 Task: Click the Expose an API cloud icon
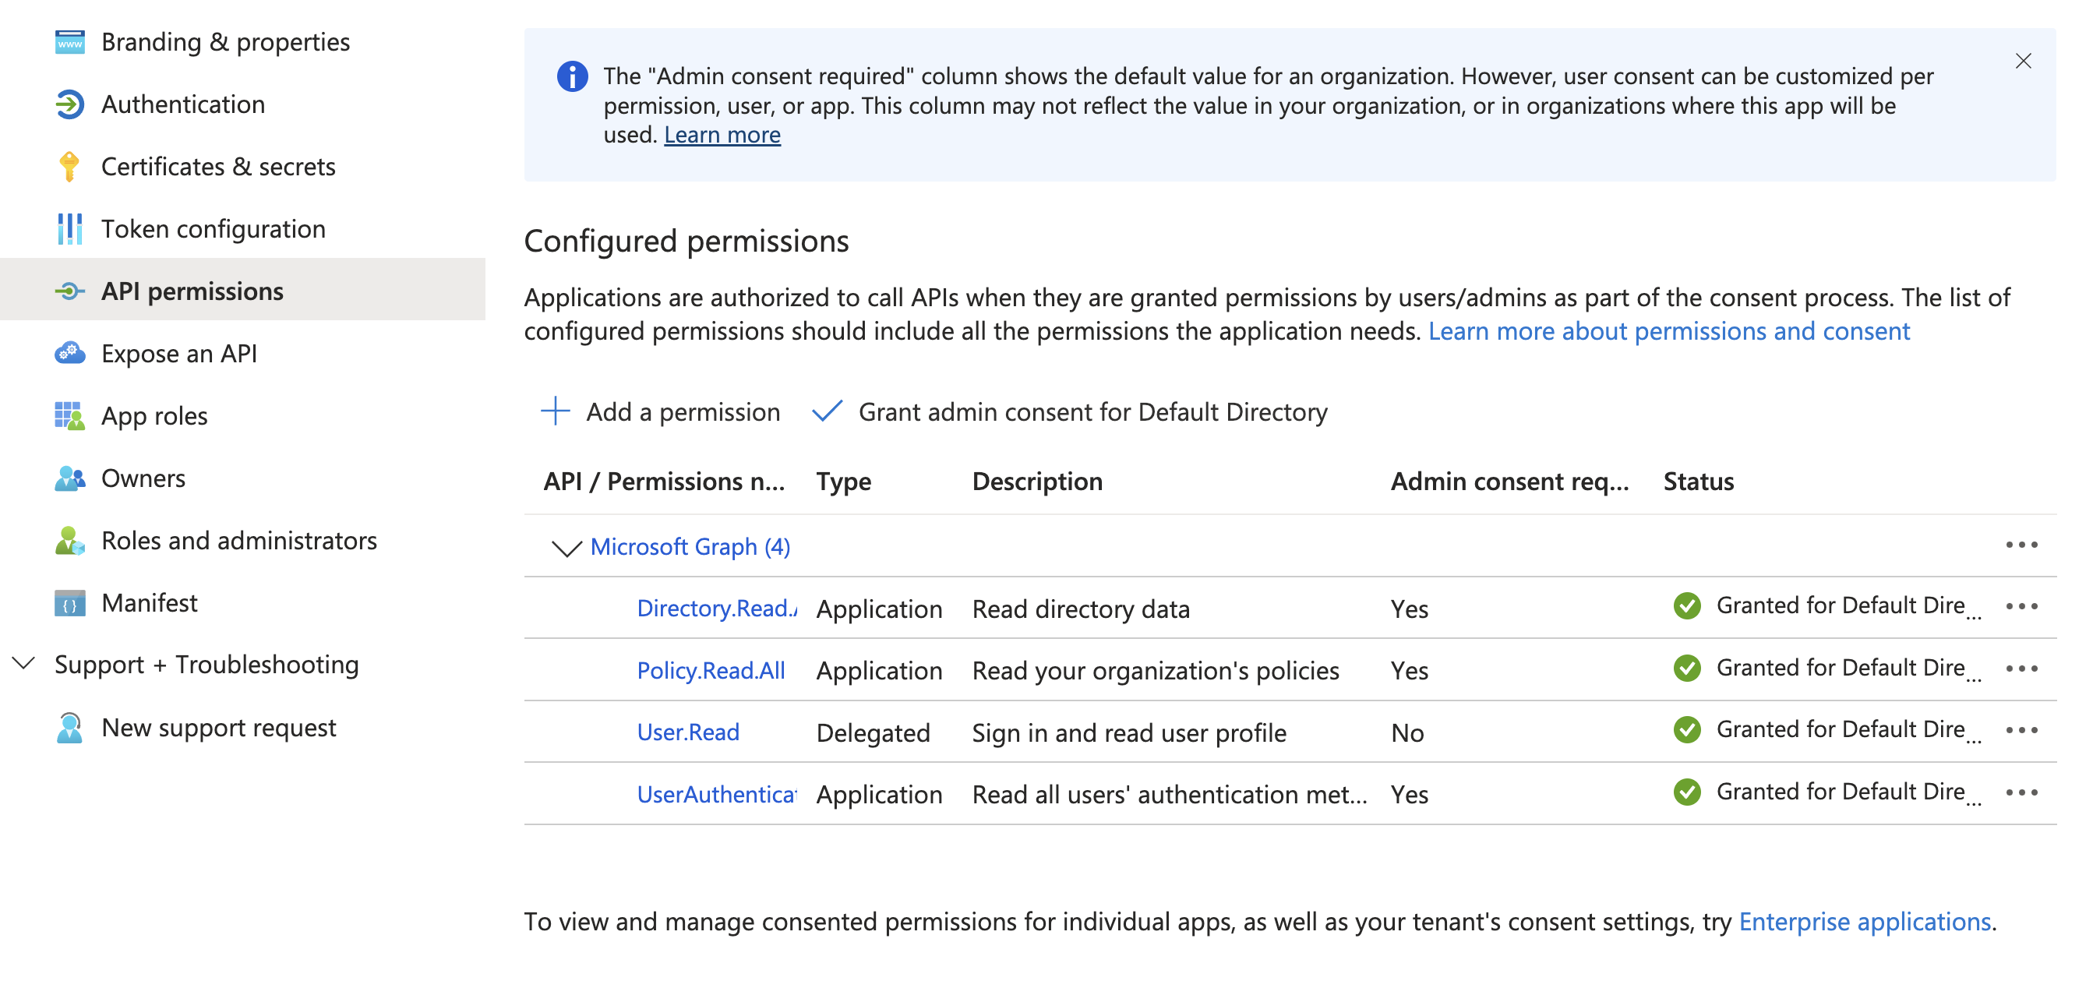(70, 354)
